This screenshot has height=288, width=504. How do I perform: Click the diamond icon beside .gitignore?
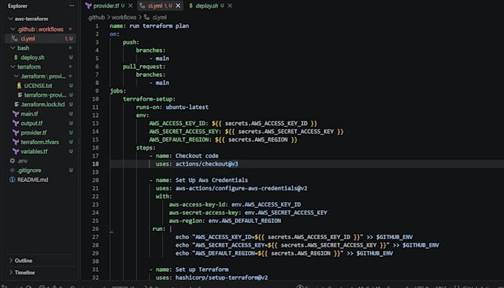(12, 170)
